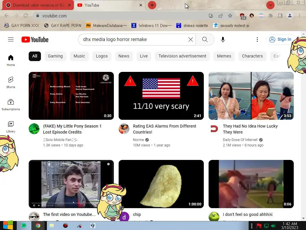View site info via the lock icon

click(38, 16)
